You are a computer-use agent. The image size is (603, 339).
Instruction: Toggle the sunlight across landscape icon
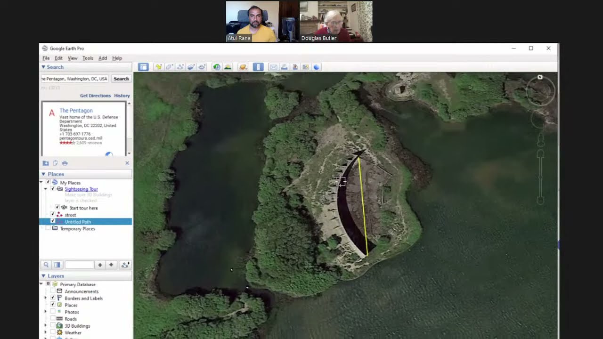[x=228, y=67]
